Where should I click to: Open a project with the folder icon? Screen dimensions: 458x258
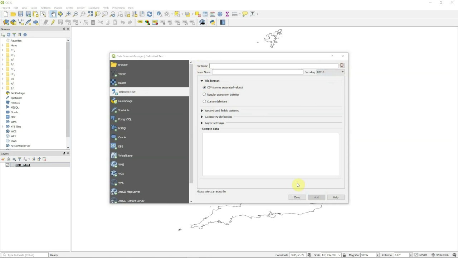click(x=13, y=14)
